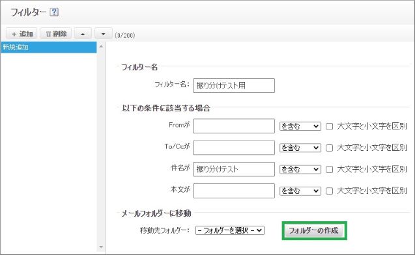Enable case sensitivity checkbox for 件名が
The image size is (415, 255).
click(x=329, y=169)
